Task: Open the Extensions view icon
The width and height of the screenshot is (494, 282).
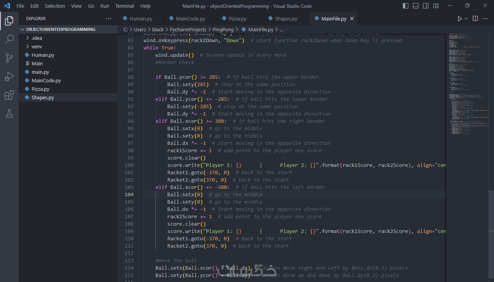Action: coord(9,95)
